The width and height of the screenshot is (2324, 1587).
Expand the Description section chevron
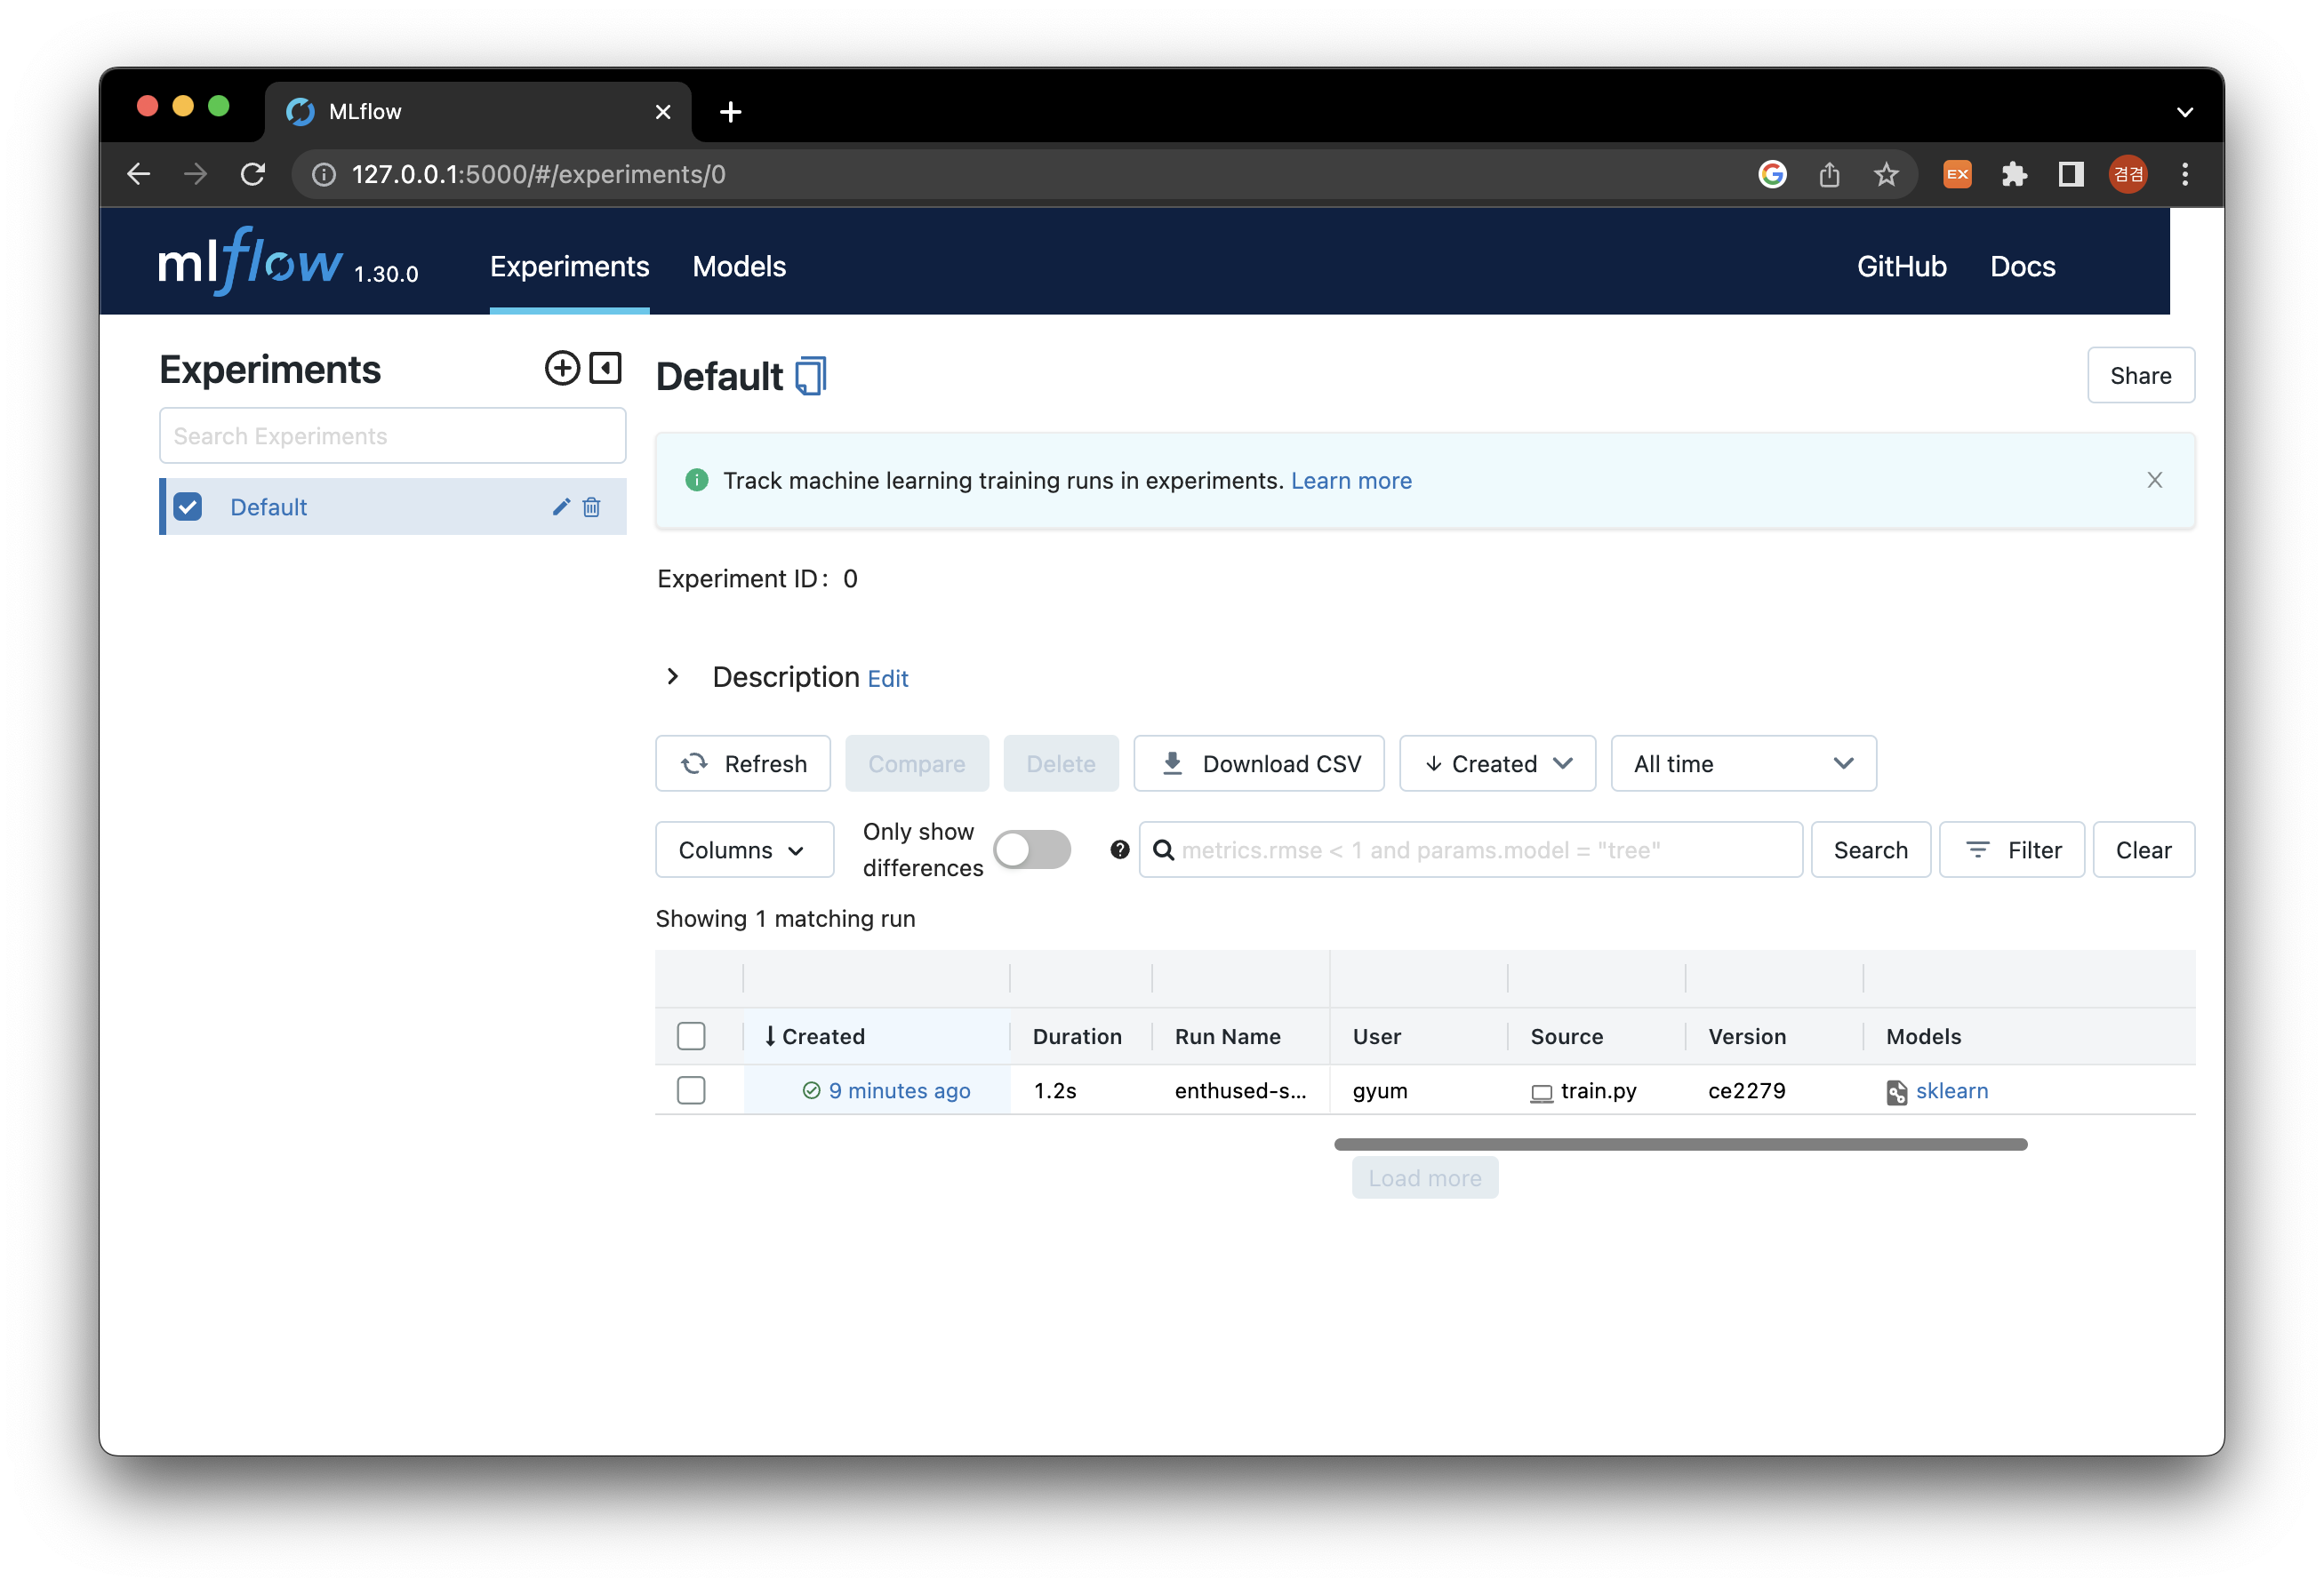coord(673,678)
